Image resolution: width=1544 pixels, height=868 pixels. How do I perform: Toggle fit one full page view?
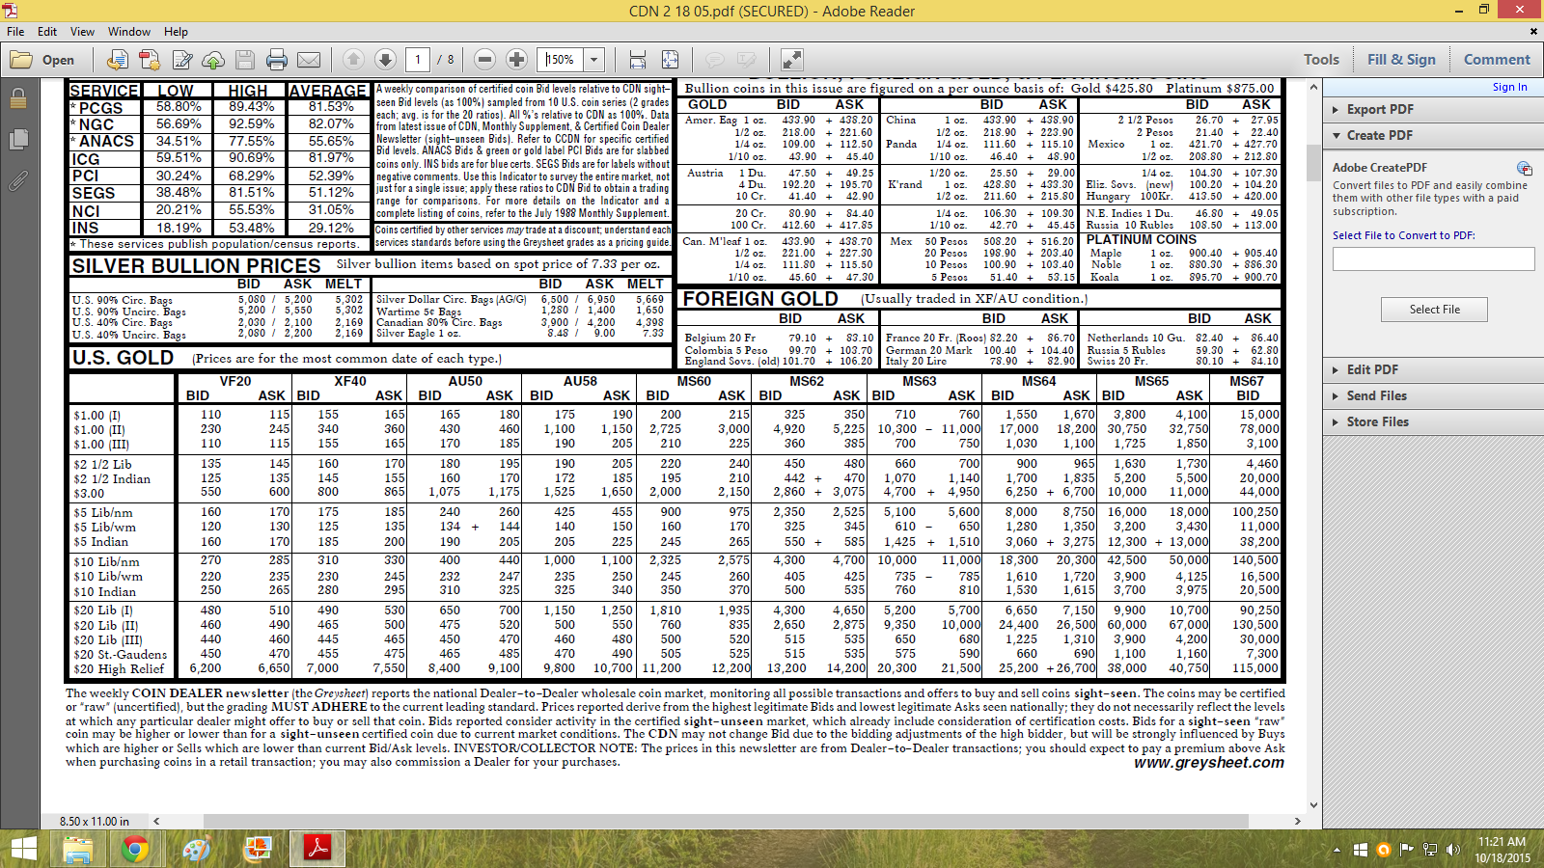670,60
